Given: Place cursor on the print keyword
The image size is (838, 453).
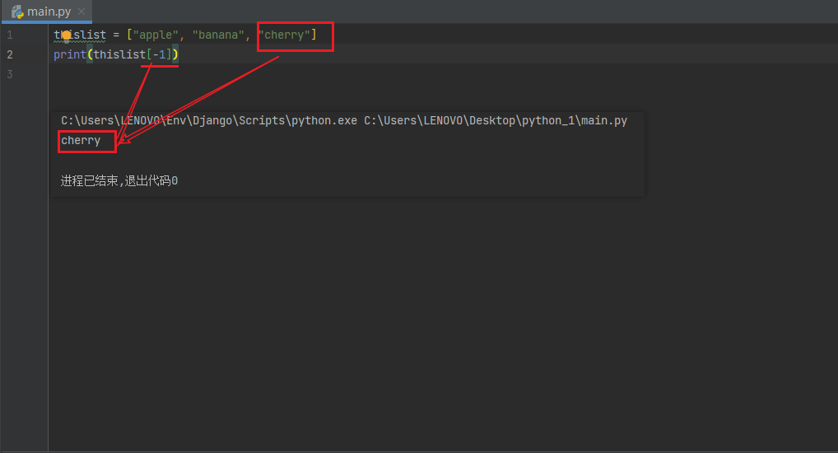Looking at the screenshot, I should click(69, 54).
